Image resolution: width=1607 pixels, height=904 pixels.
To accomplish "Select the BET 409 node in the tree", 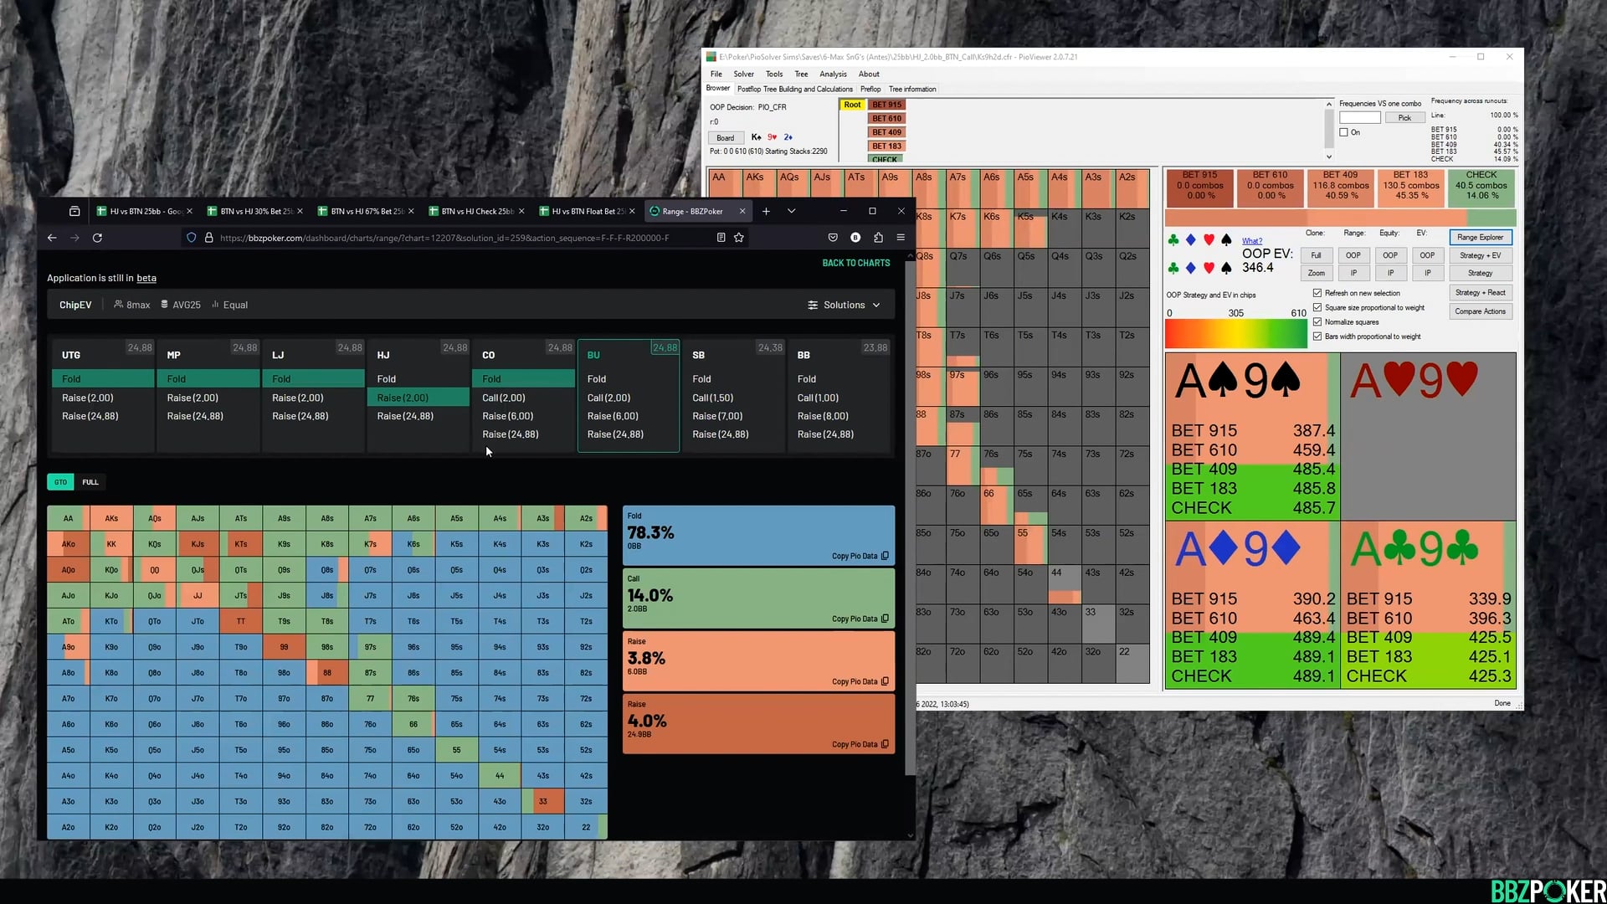I will tap(886, 131).
